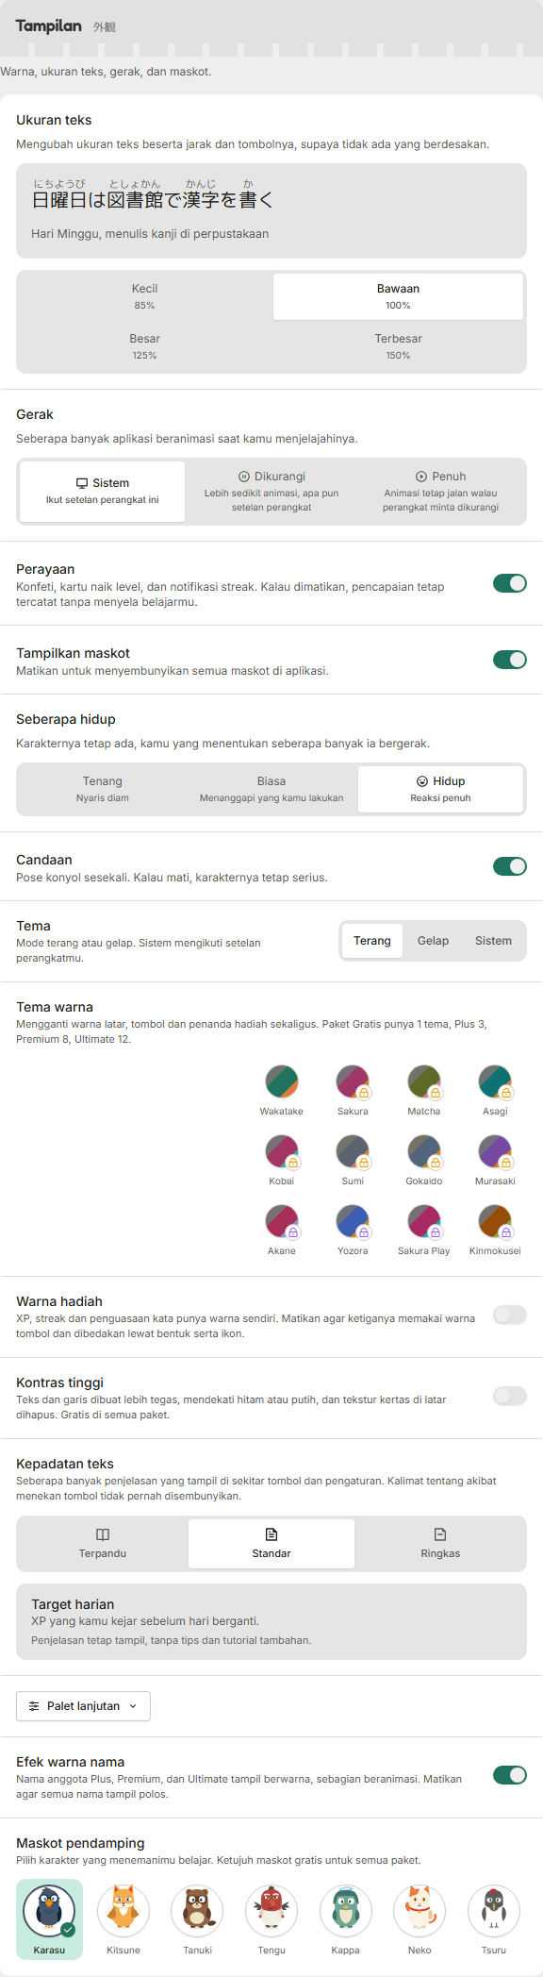Screen dimensions: 543x1977
Task: Click the Standar document icon
Action: (271, 1534)
